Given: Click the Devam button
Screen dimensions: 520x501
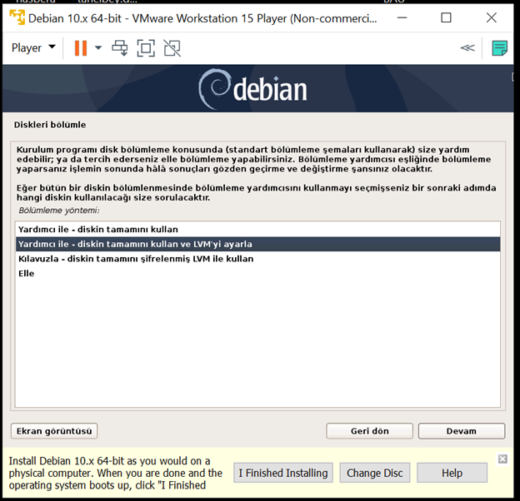Looking at the screenshot, I should tap(462, 431).
